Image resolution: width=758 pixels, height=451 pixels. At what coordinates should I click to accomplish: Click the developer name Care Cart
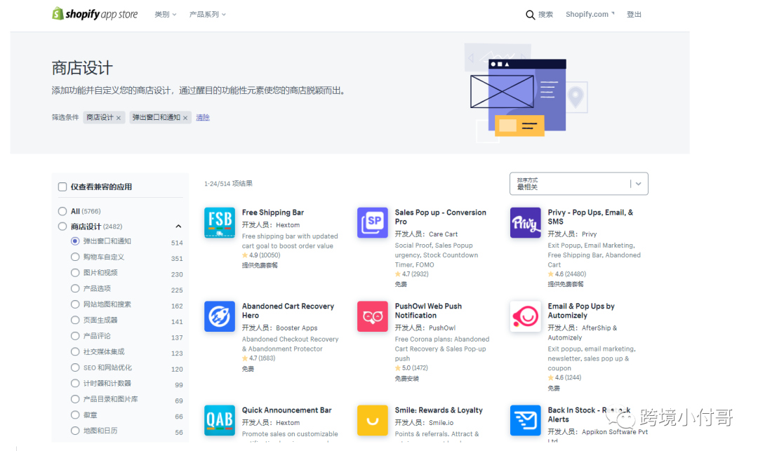(444, 234)
